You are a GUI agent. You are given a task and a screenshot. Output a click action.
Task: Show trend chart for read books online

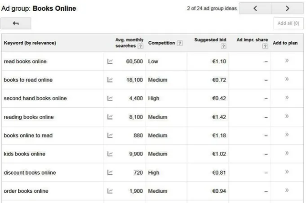(x=110, y=62)
